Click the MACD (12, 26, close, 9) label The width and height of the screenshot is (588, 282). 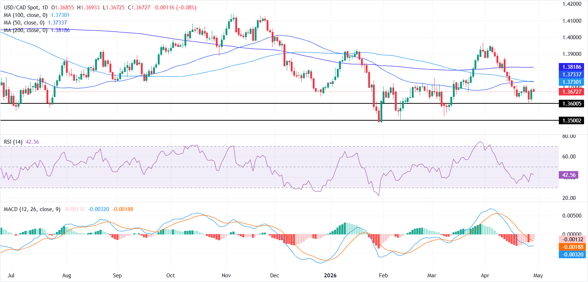[32, 209]
